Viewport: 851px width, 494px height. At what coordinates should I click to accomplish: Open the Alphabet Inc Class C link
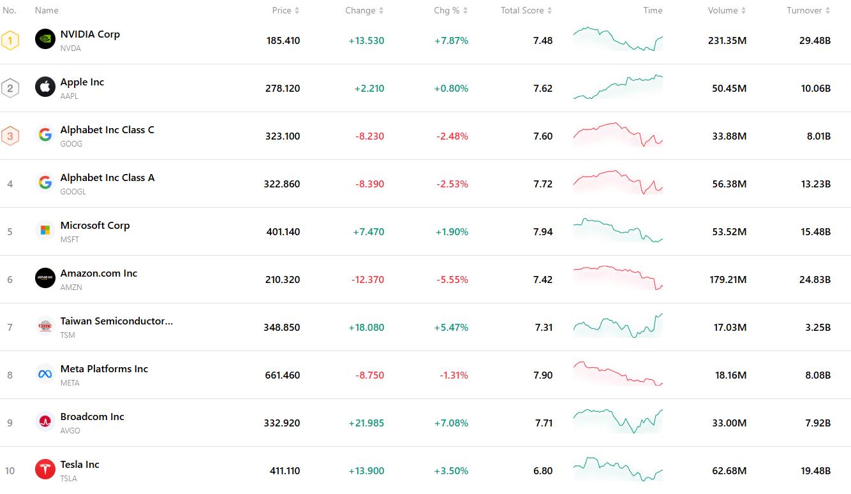point(107,130)
